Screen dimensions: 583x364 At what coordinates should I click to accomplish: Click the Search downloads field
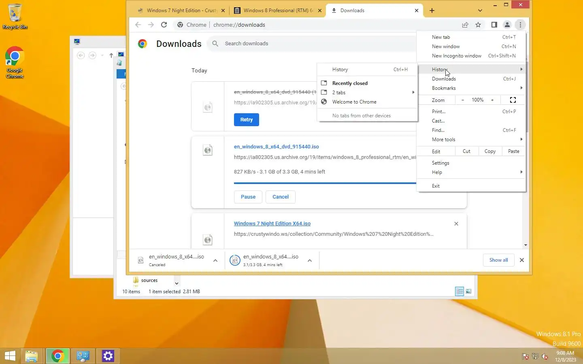(312, 43)
